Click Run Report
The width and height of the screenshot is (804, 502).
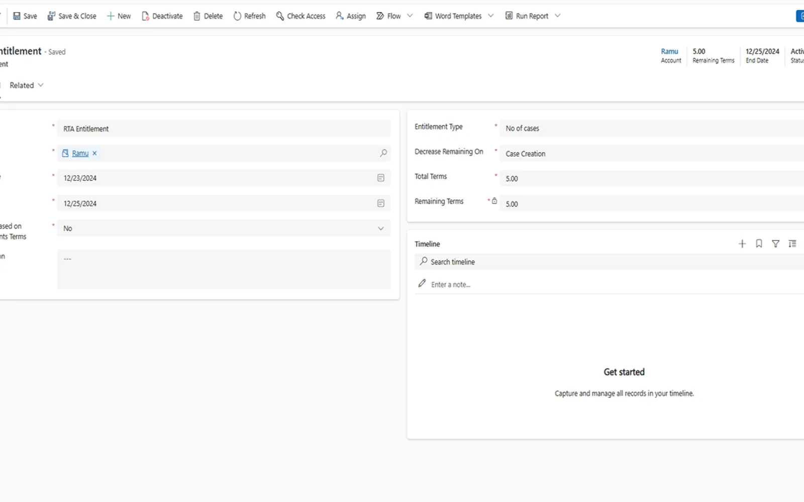527,16
